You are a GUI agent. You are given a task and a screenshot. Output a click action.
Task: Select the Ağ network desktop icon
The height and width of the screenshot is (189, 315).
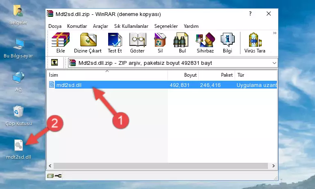[x=18, y=82]
